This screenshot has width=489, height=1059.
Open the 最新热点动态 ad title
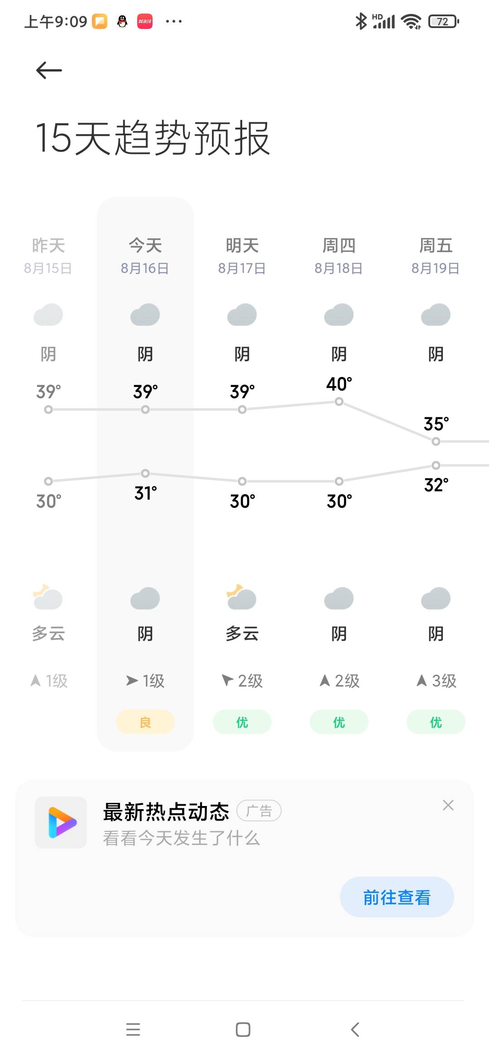(x=166, y=812)
